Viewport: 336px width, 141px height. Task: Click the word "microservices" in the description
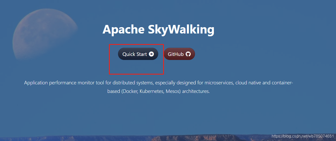click(219, 83)
